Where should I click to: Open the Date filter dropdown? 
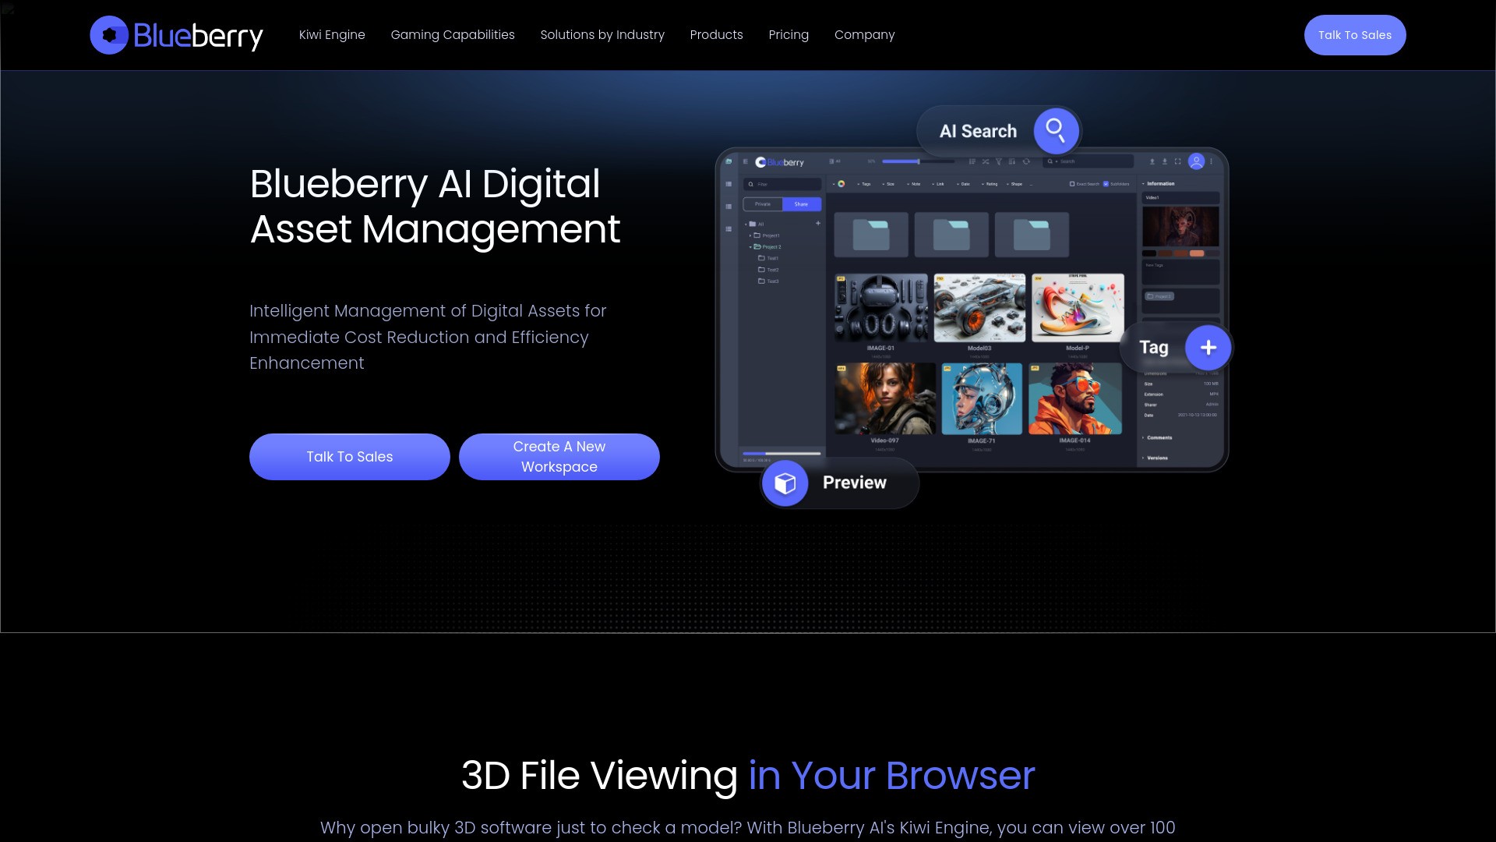(x=965, y=184)
